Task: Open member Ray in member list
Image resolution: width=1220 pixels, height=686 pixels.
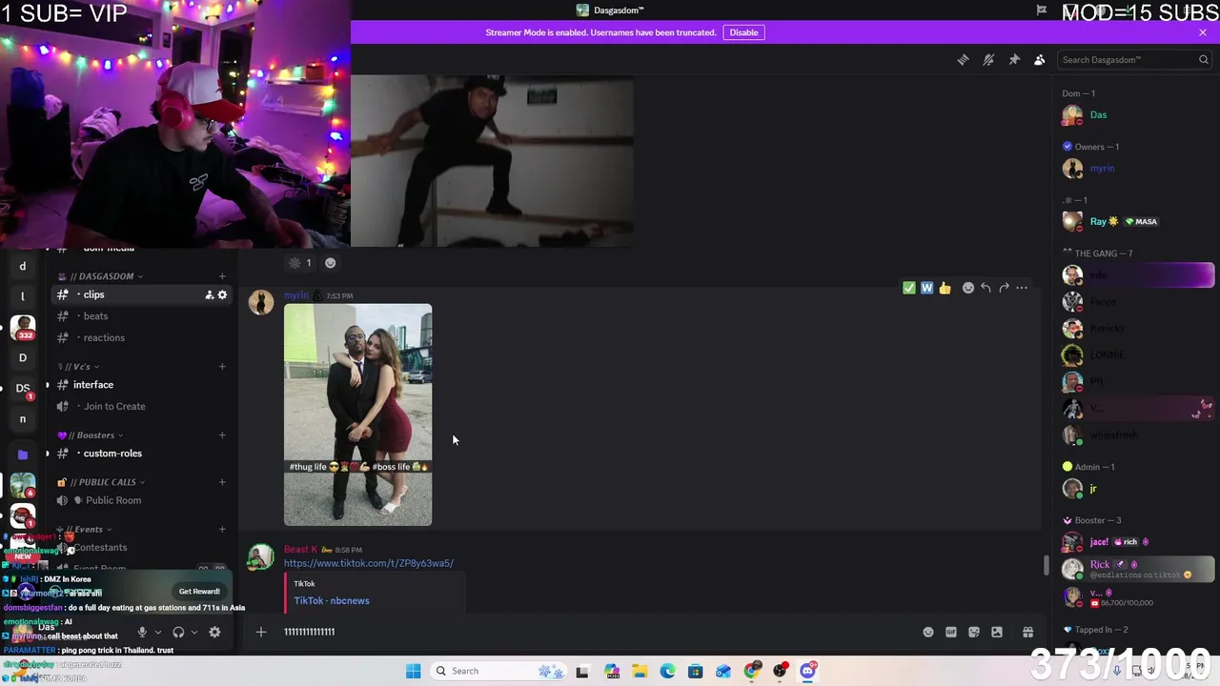Action: click(1136, 222)
